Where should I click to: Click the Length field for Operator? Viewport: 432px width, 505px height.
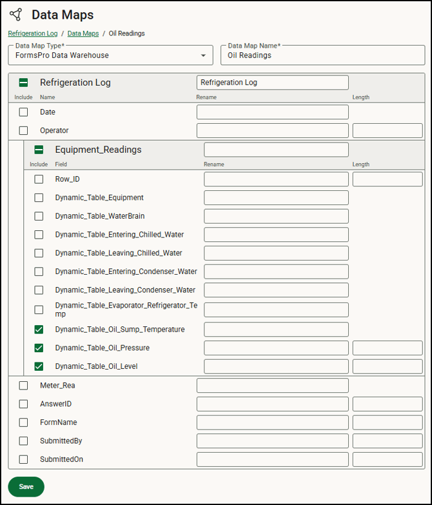click(387, 130)
